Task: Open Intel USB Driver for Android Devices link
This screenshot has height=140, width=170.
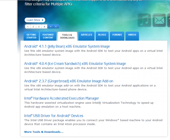Action: click(x=54, y=116)
